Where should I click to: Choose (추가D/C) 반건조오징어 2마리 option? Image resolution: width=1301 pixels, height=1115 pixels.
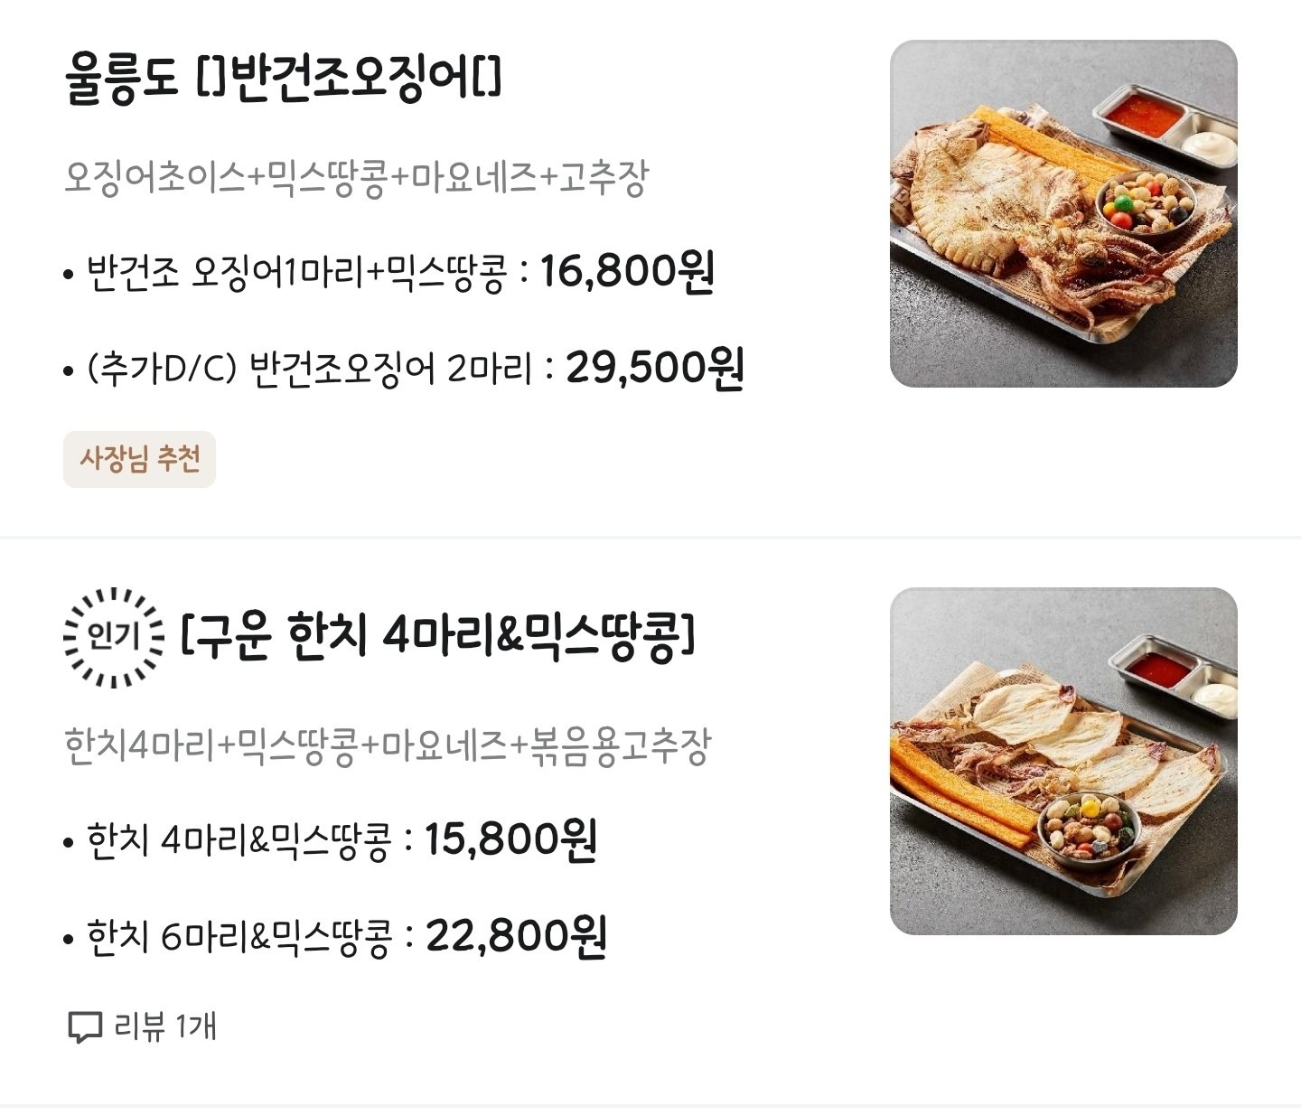pos(309,369)
